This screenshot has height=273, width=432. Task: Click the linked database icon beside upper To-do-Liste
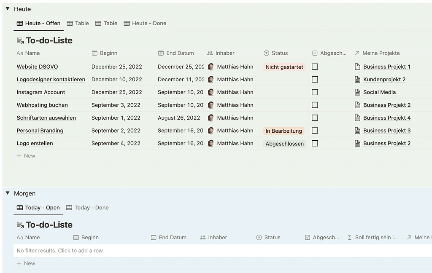pyautogui.click(x=20, y=41)
